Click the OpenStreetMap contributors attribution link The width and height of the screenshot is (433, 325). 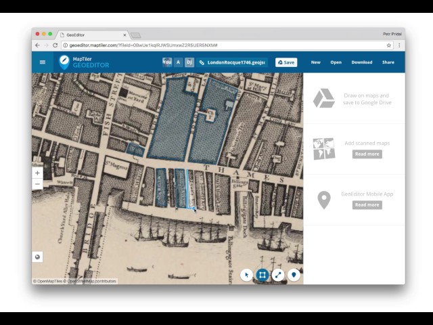click(90, 282)
